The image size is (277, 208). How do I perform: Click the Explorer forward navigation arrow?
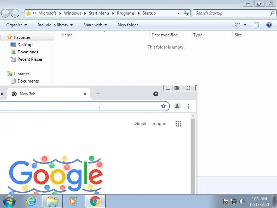pyautogui.click(x=15, y=13)
